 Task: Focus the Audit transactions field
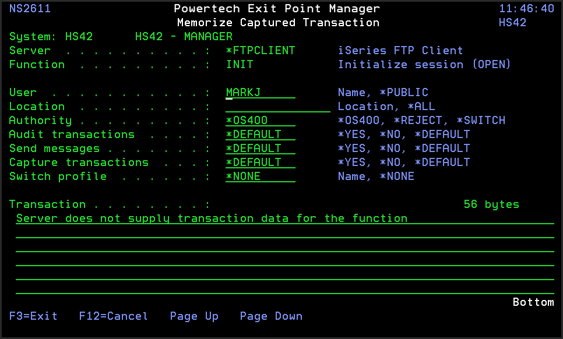point(261,135)
